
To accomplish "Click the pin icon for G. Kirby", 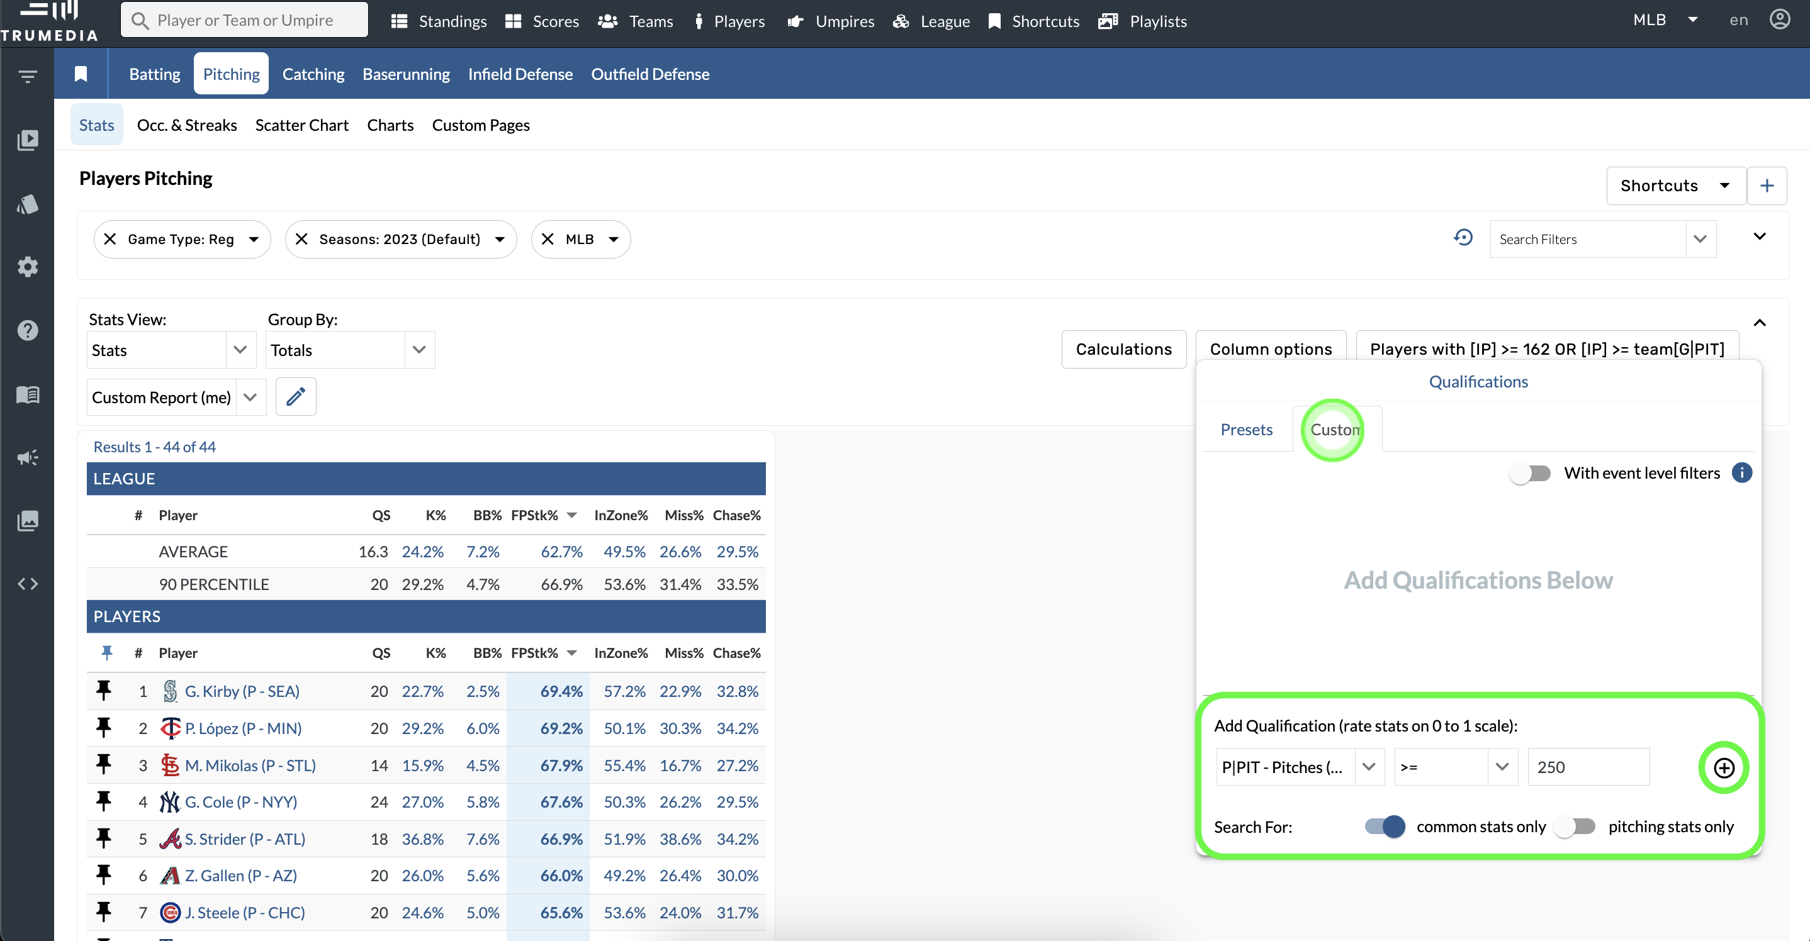I will pyautogui.click(x=104, y=691).
